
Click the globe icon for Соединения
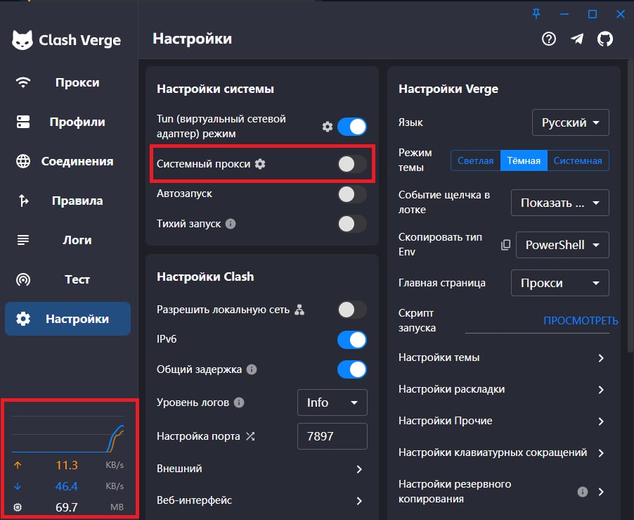[x=23, y=161]
